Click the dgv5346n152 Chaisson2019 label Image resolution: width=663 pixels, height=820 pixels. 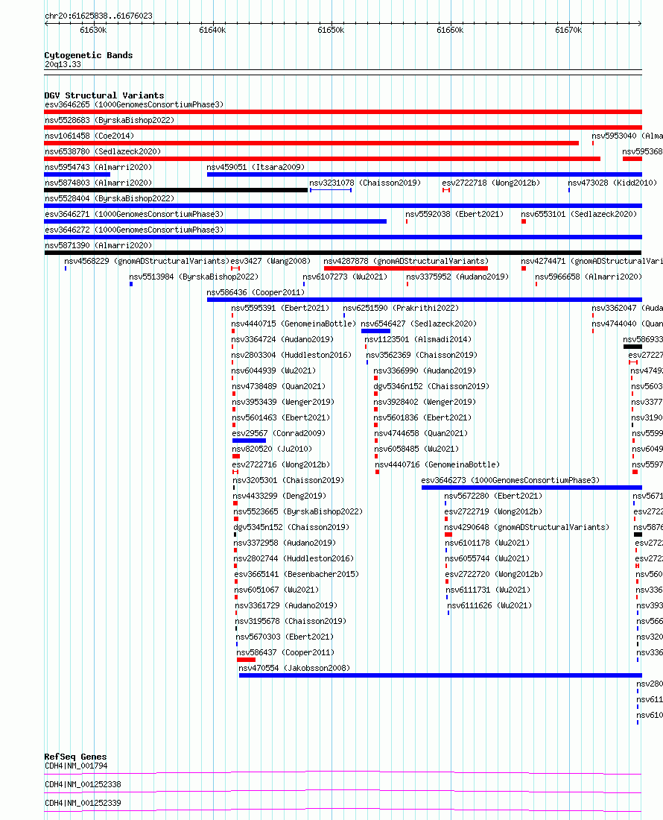tap(431, 386)
